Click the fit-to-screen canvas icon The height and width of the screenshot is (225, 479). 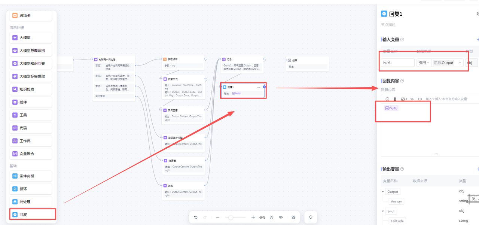click(271, 218)
